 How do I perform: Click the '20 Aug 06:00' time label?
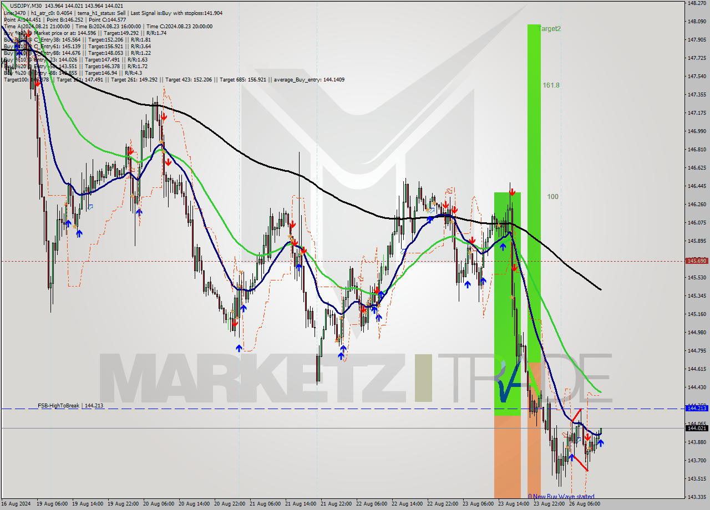pyautogui.click(x=159, y=504)
